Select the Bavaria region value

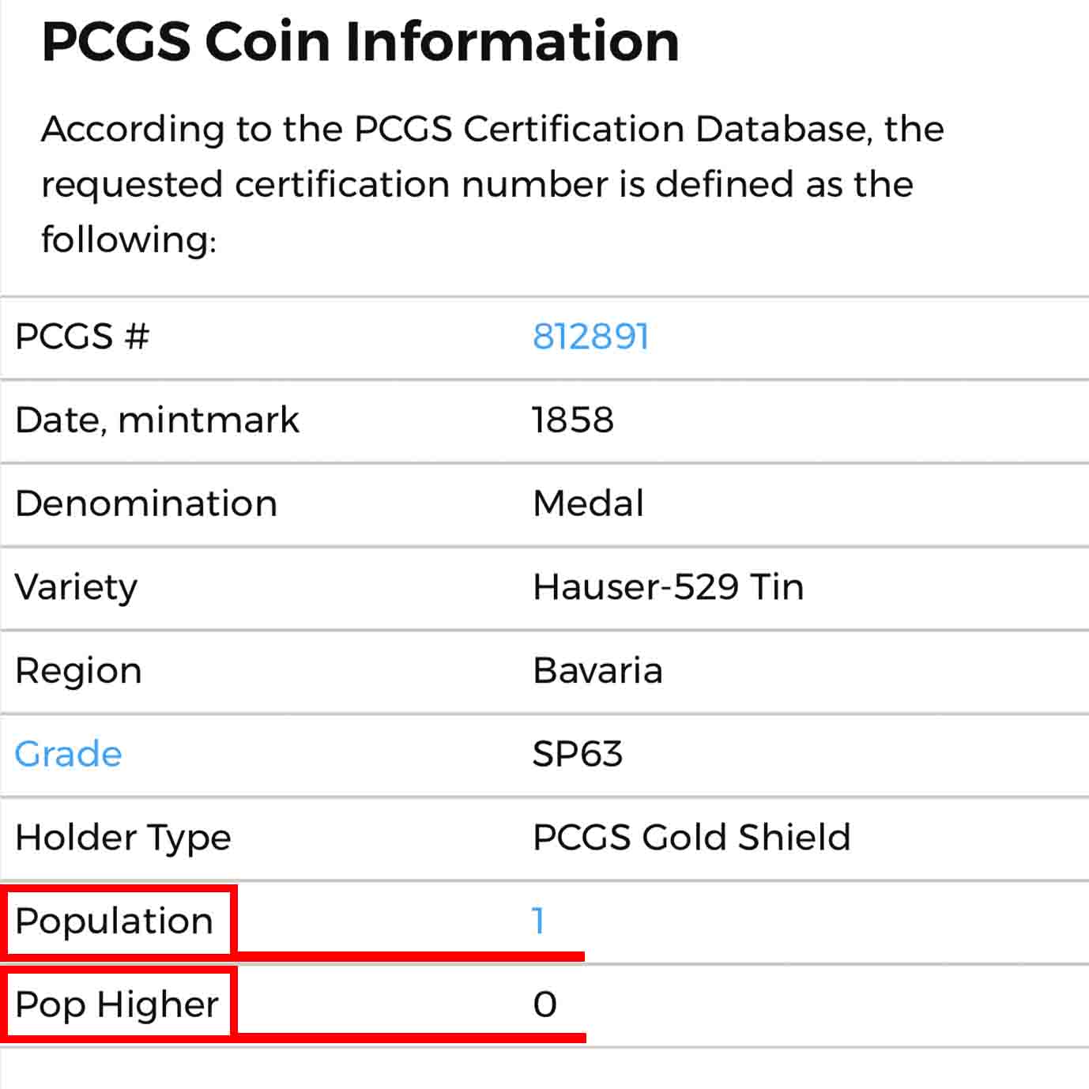tap(598, 671)
